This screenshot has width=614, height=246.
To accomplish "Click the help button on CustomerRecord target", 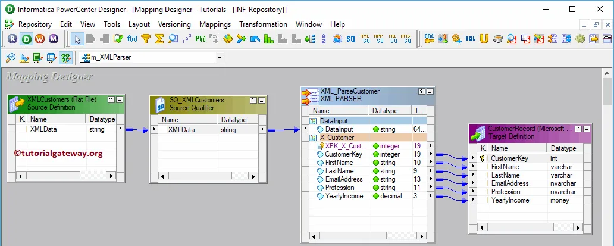I will (x=578, y=129).
